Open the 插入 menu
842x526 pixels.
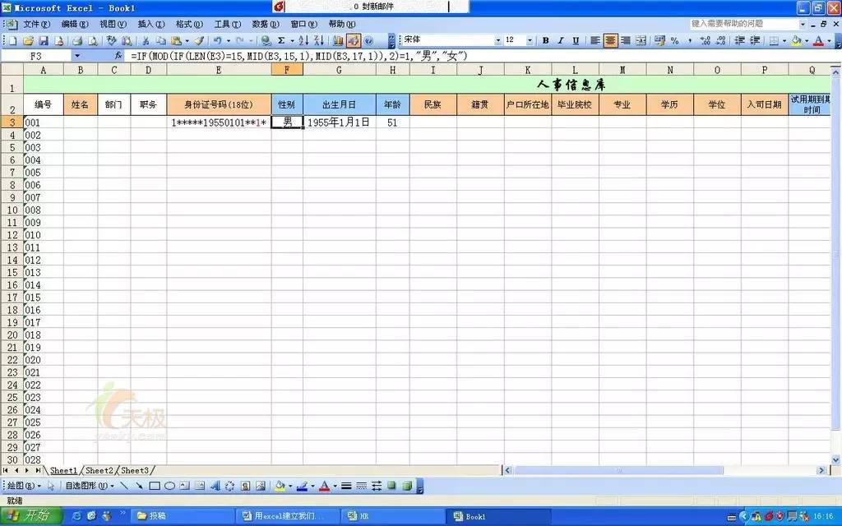[x=151, y=24]
